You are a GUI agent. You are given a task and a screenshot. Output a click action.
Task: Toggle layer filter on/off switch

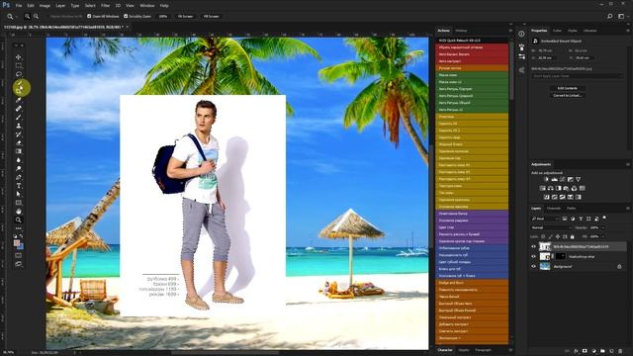(604, 218)
